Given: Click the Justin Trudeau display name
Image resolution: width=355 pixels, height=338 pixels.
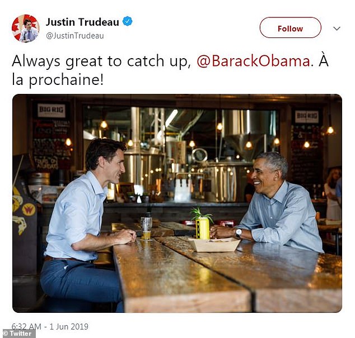Looking at the screenshot, I should click(x=82, y=22).
